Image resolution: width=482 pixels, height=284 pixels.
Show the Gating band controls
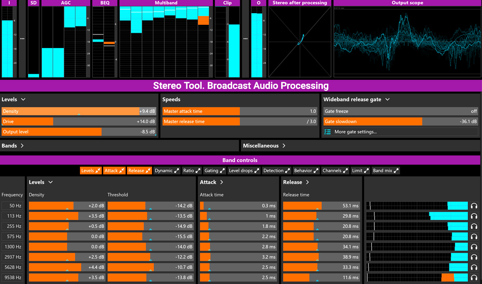pos(214,171)
